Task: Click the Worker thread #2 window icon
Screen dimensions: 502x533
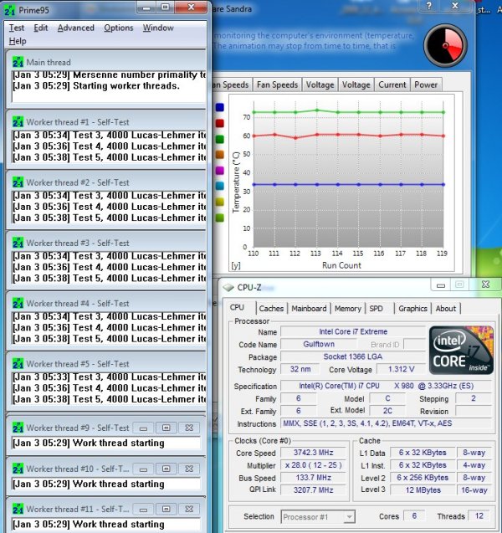Action: [x=18, y=182]
